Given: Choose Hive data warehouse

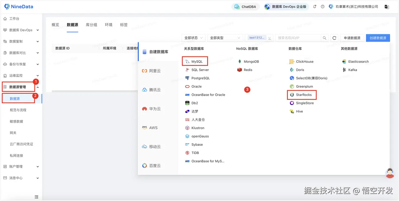Looking at the screenshot, I should (296, 111).
